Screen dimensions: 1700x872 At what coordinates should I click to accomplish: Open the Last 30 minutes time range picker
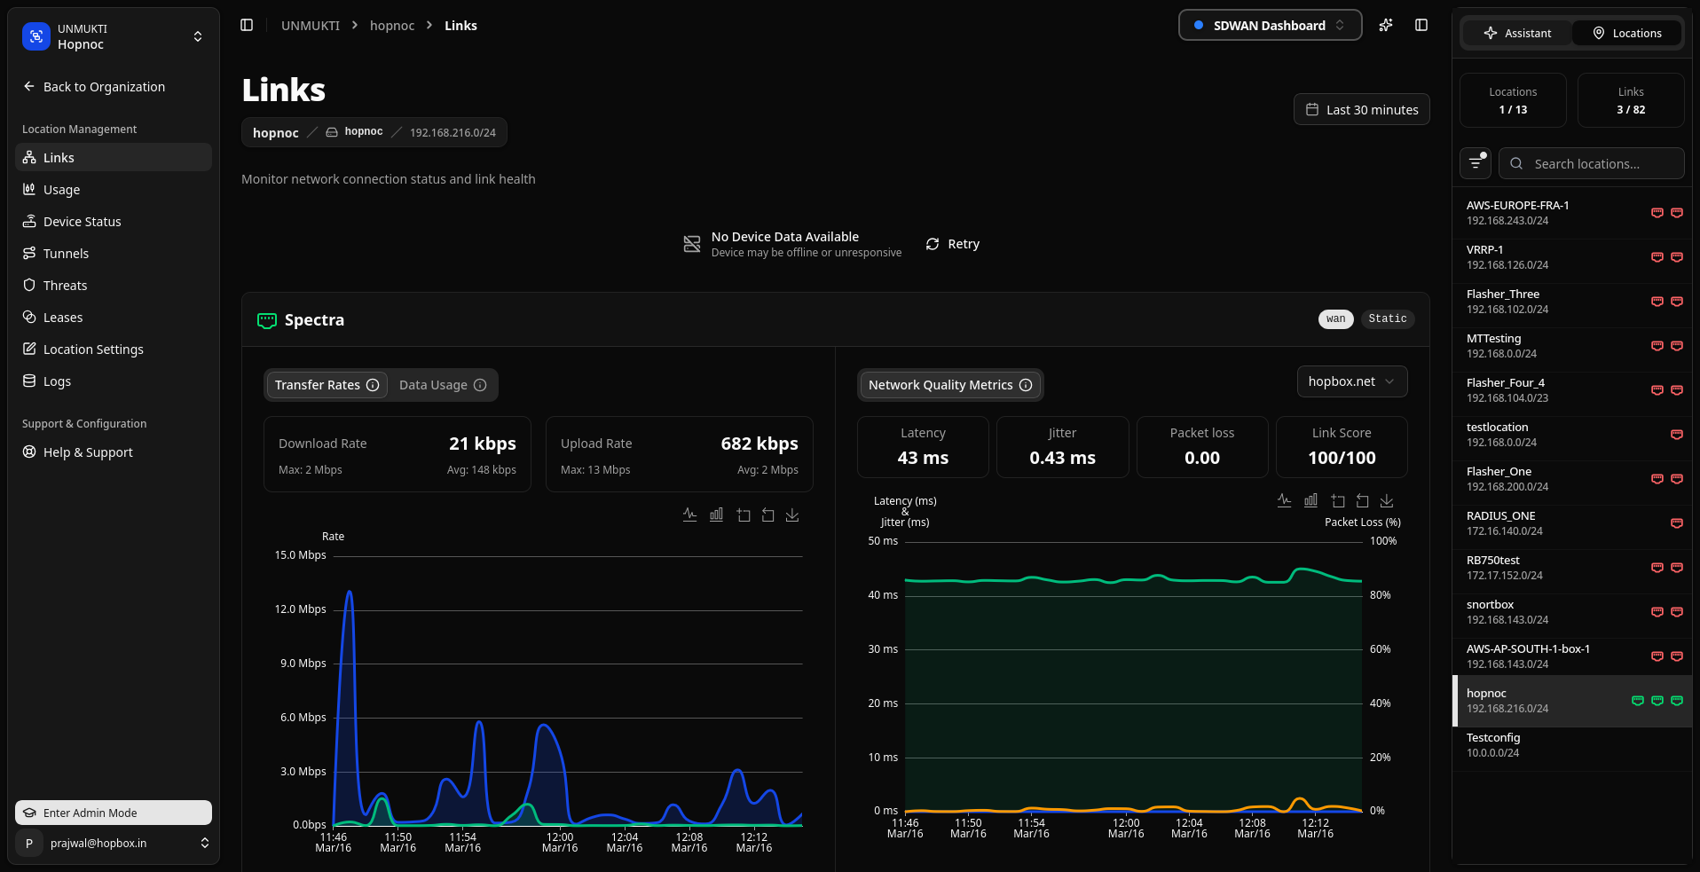(x=1361, y=110)
